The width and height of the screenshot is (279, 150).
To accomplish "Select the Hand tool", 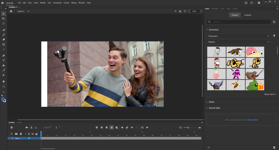I will 4,81.
